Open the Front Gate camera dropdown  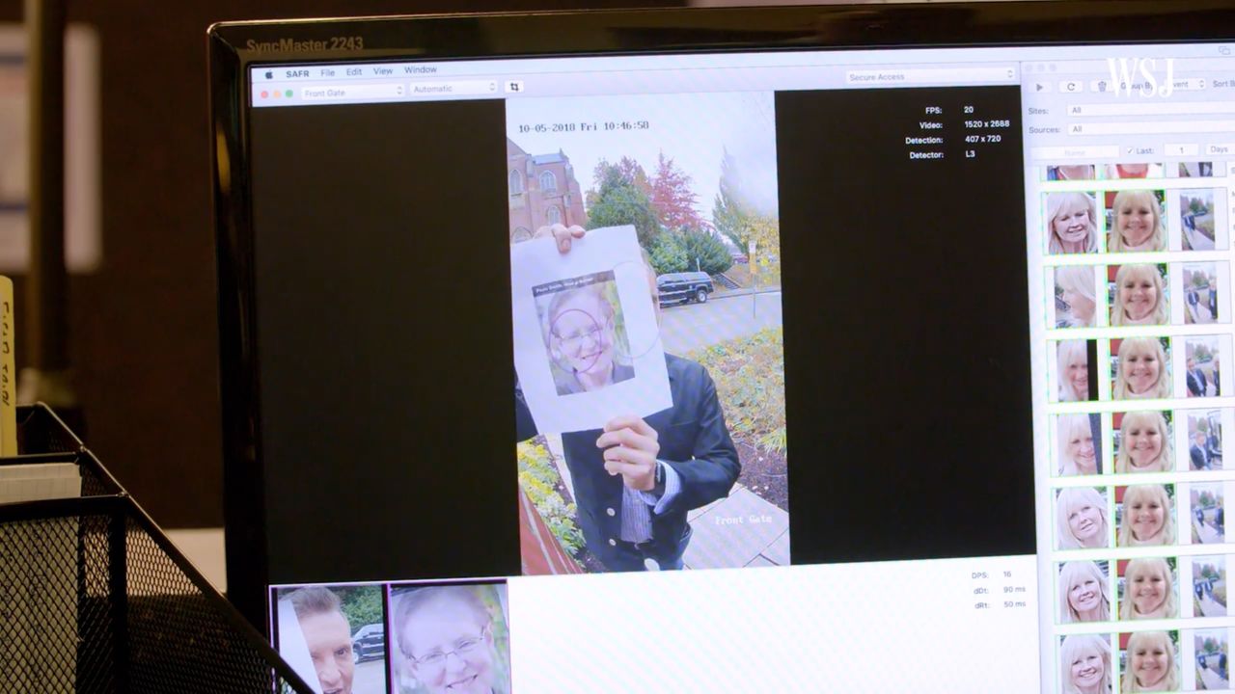(352, 93)
